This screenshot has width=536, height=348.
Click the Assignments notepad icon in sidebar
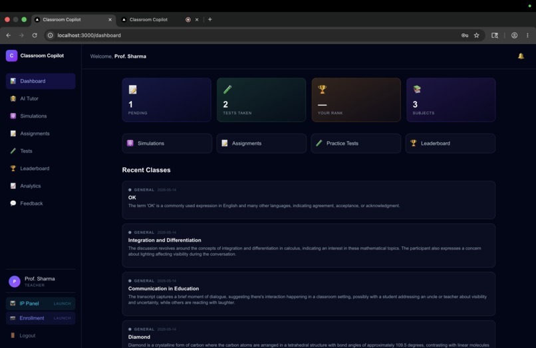pyautogui.click(x=13, y=133)
